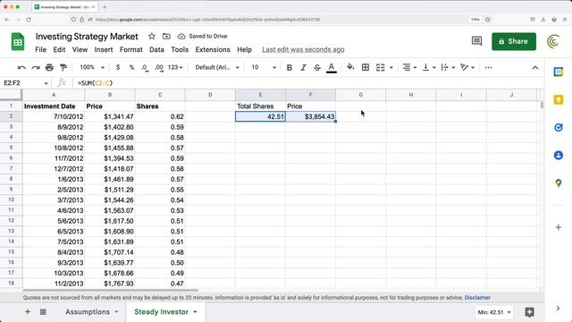Viewport: 572px width, 322px height.
Task: Open Calendar side panel icon
Action: coord(558,72)
